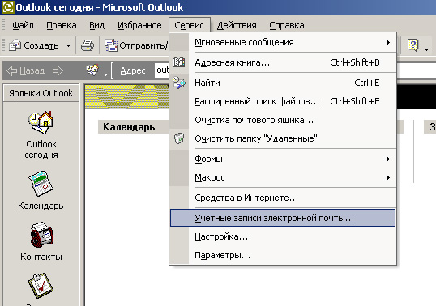Viewport: 436px width, 306px height.
Task: Click the Ярлыки Outlook group button
Action: click(41, 93)
